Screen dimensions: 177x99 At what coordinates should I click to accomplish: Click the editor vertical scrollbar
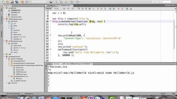[x=174, y=34]
